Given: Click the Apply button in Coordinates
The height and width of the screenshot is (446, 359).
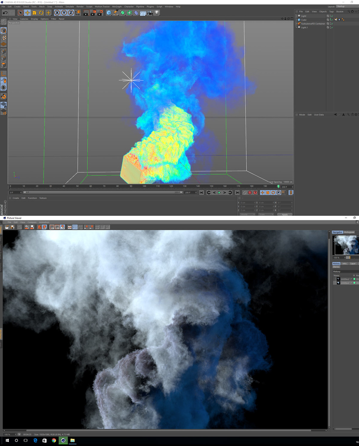Looking at the screenshot, I should (x=285, y=214).
